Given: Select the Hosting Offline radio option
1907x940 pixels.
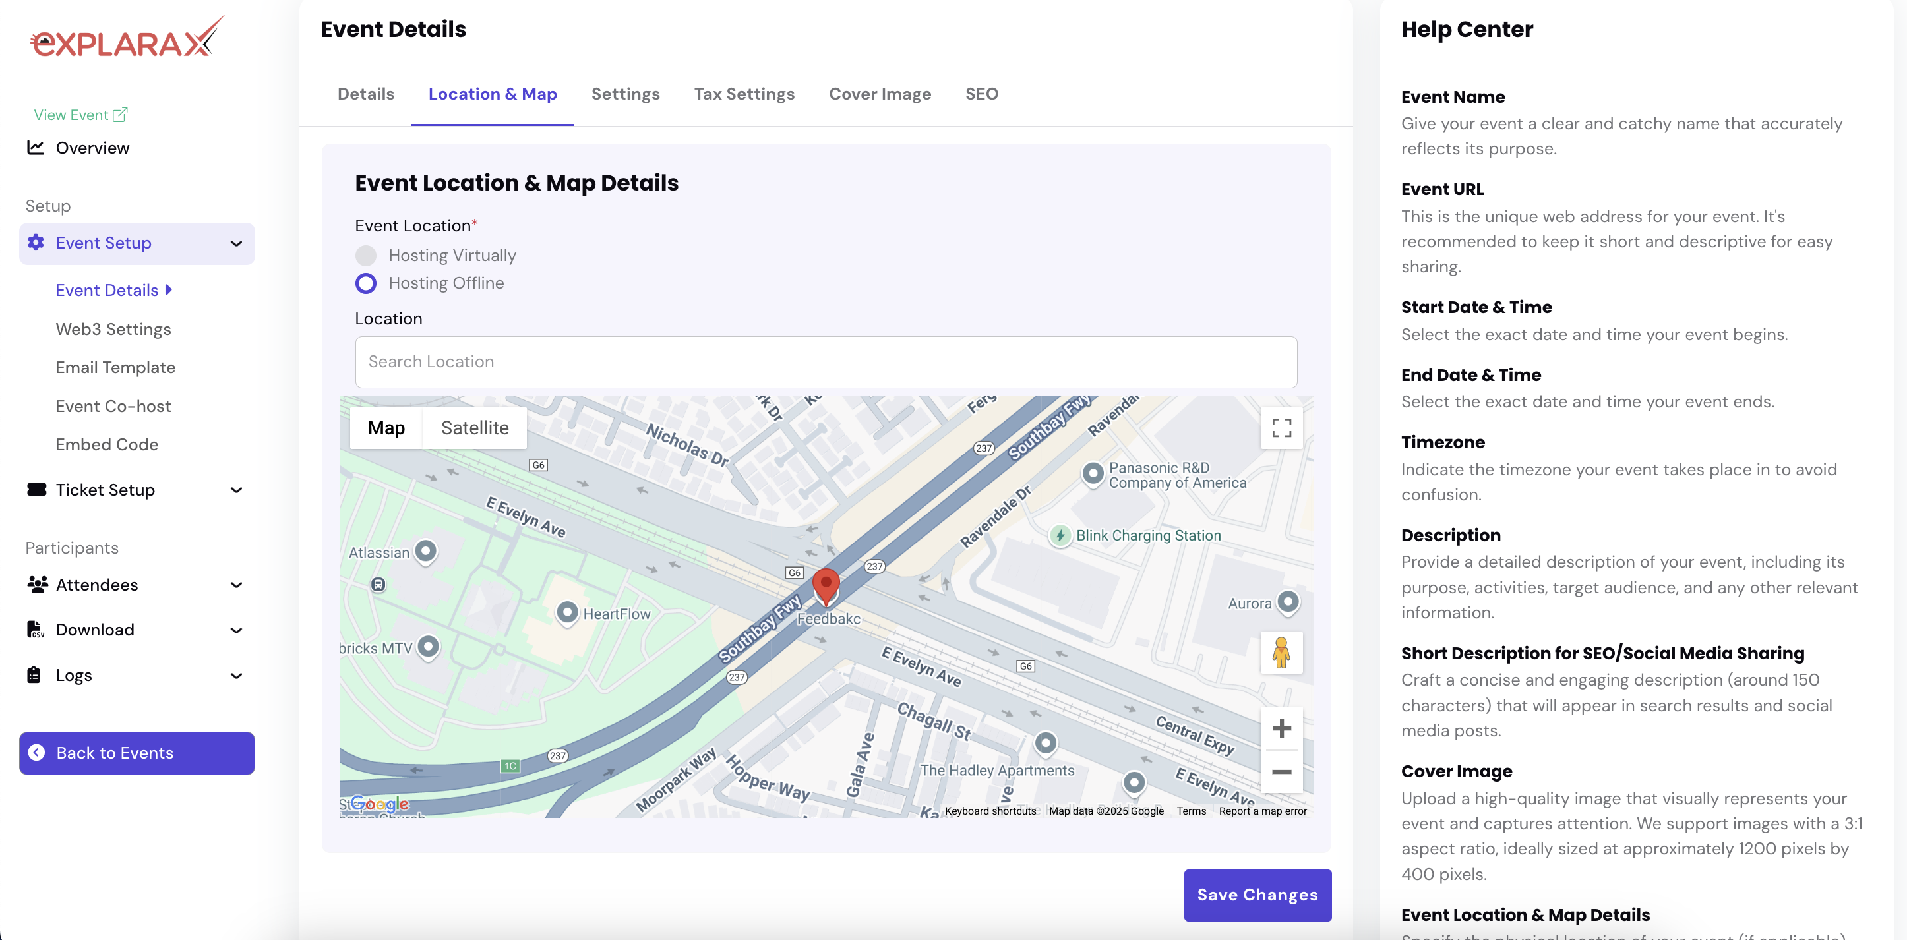Looking at the screenshot, I should [x=366, y=283].
